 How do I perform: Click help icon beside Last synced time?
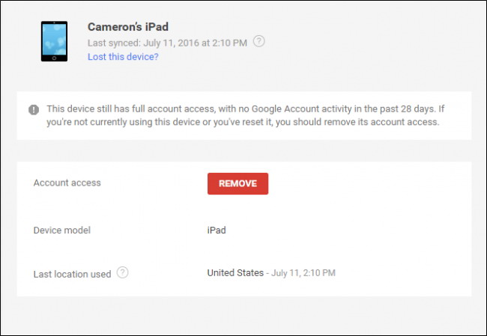tap(258, 41)
